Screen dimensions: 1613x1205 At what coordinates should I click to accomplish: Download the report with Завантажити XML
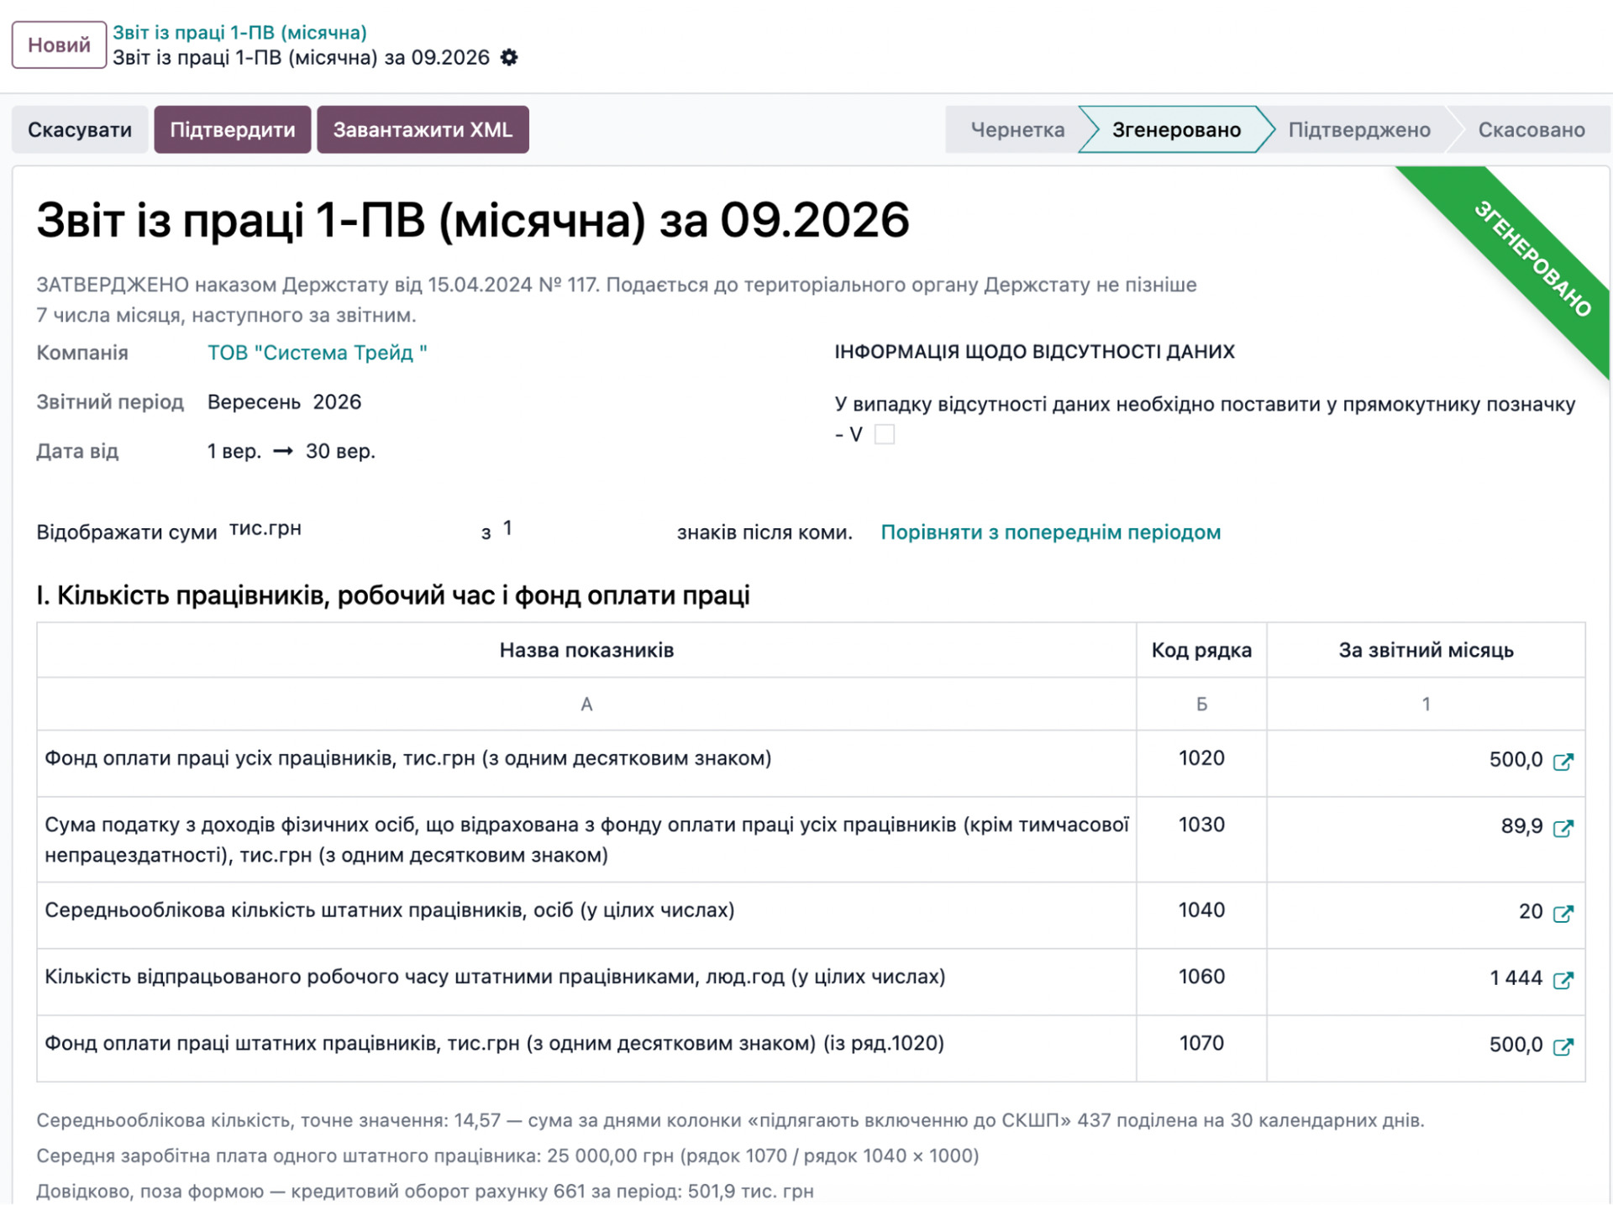[x=423, y=129]
